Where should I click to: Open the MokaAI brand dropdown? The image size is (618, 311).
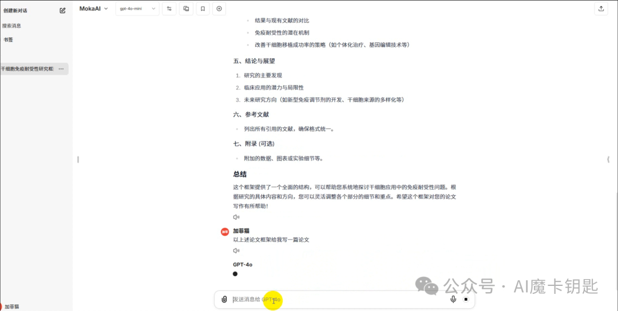point(93,9)
